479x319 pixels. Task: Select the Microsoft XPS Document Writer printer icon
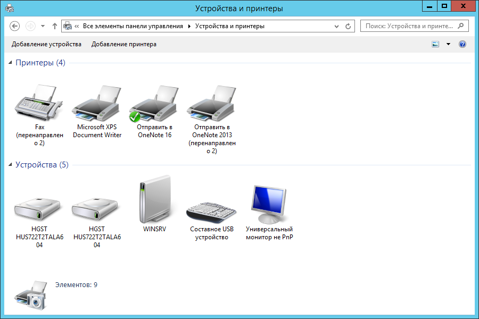(x=97, y=103)
